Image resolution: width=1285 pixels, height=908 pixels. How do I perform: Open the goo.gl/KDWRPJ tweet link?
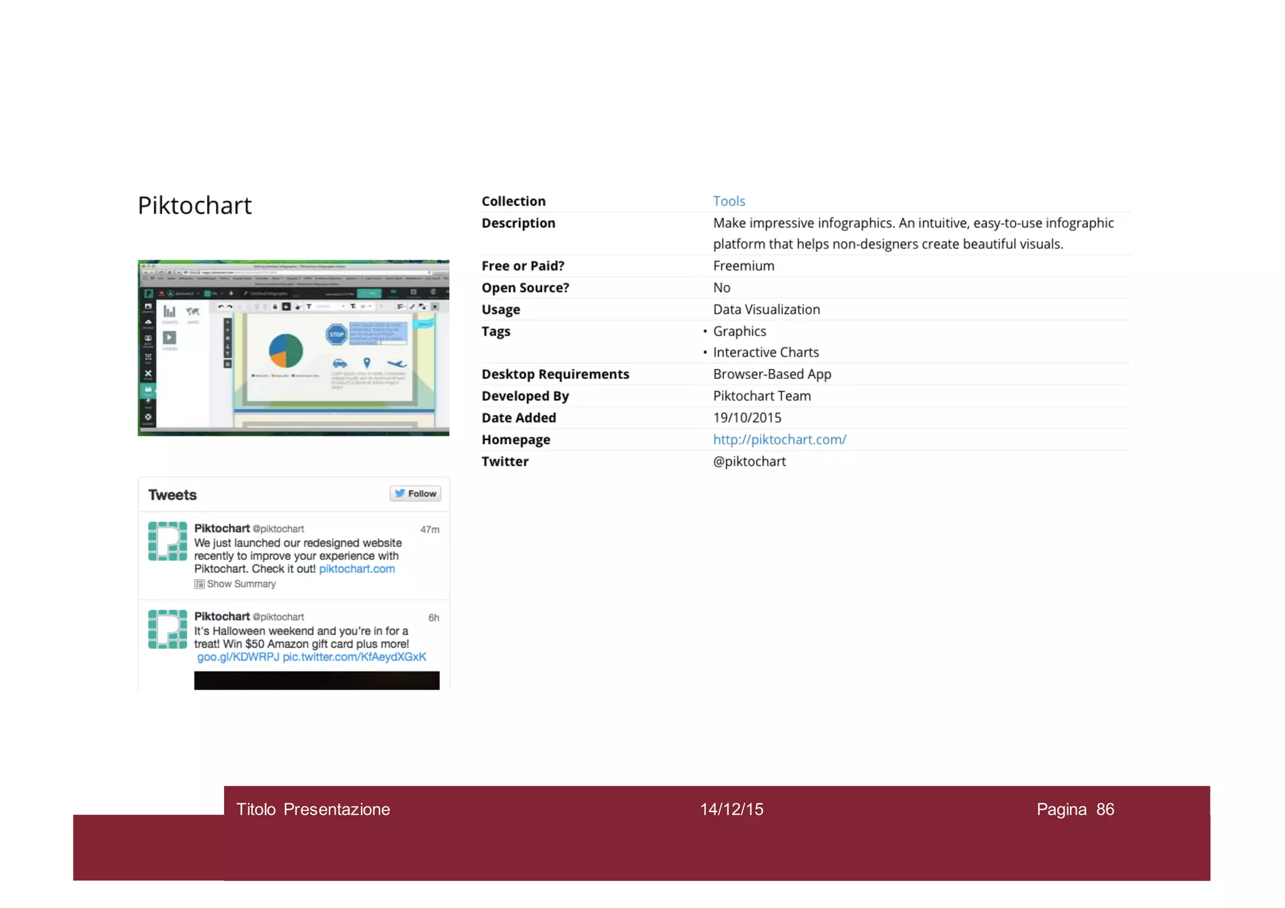tap(238, 657)
